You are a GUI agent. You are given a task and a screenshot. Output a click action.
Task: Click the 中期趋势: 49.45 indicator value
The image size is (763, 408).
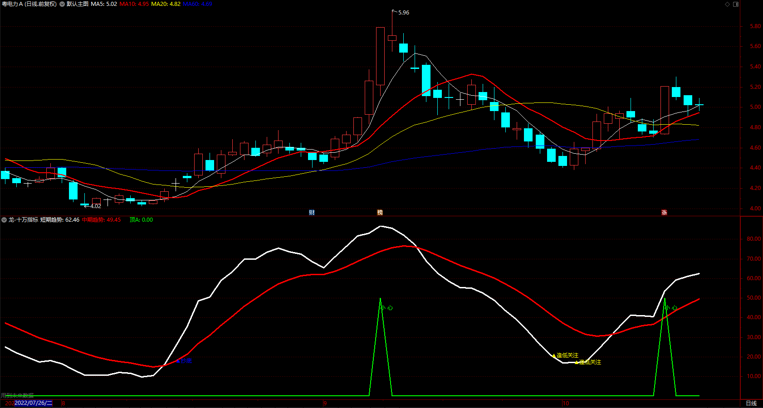101,220
